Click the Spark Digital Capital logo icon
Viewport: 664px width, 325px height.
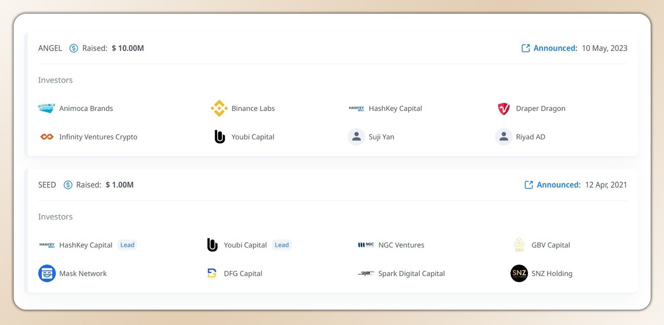[x=366, y=274]
